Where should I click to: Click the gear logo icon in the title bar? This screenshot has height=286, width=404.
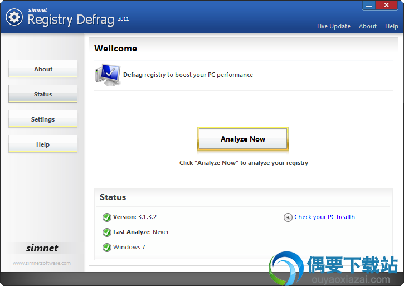tap(14, 17)
